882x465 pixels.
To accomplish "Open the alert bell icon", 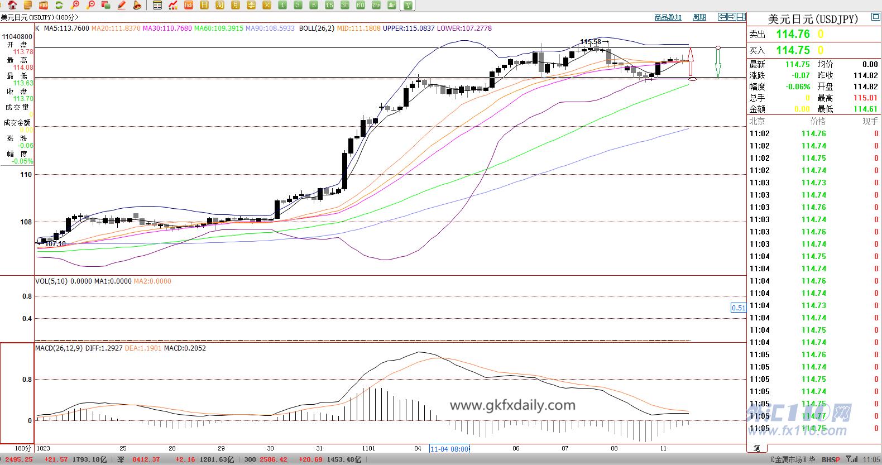I will (x=137, y=5).
